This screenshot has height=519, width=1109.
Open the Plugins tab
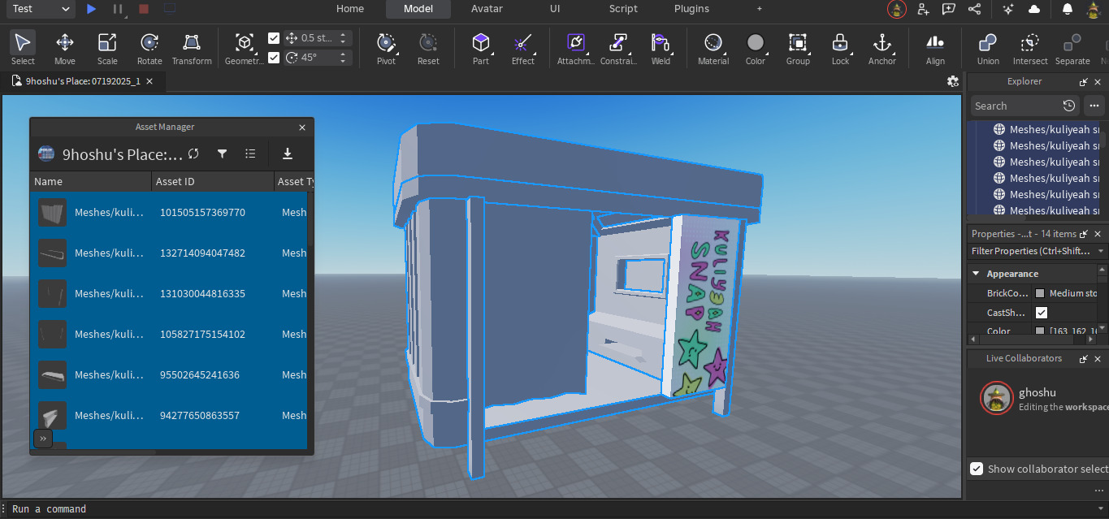click(x=691, y=9)
